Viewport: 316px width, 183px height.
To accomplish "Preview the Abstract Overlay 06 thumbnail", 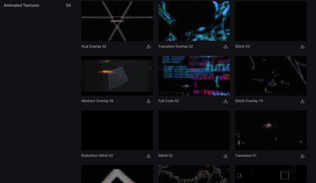I will 117,76.
